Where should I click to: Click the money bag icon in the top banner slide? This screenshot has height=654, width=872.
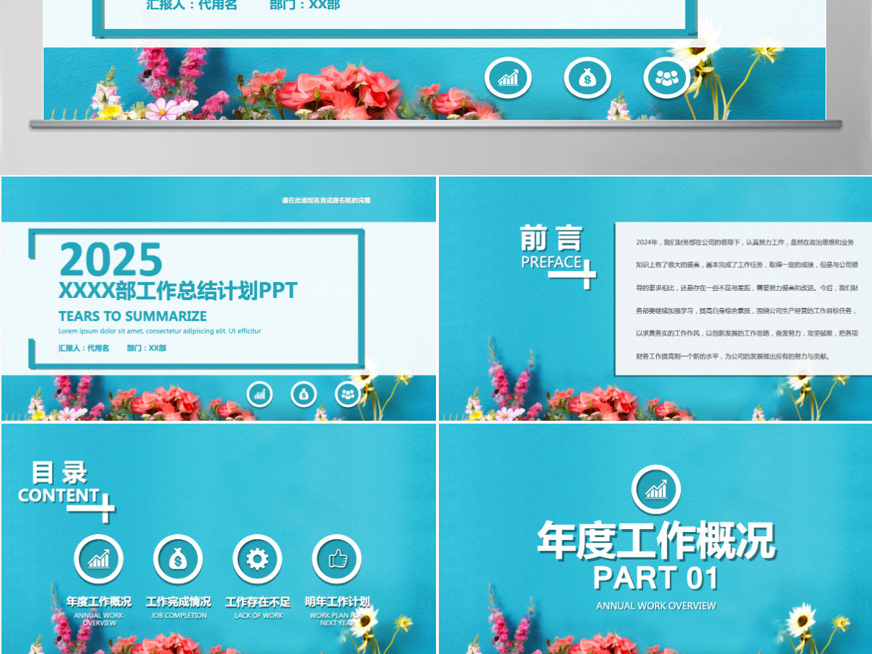587,78
